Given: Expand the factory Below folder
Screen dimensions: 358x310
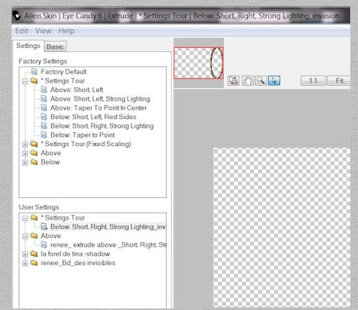Looking at the screenshot, I should click(25, 162).
